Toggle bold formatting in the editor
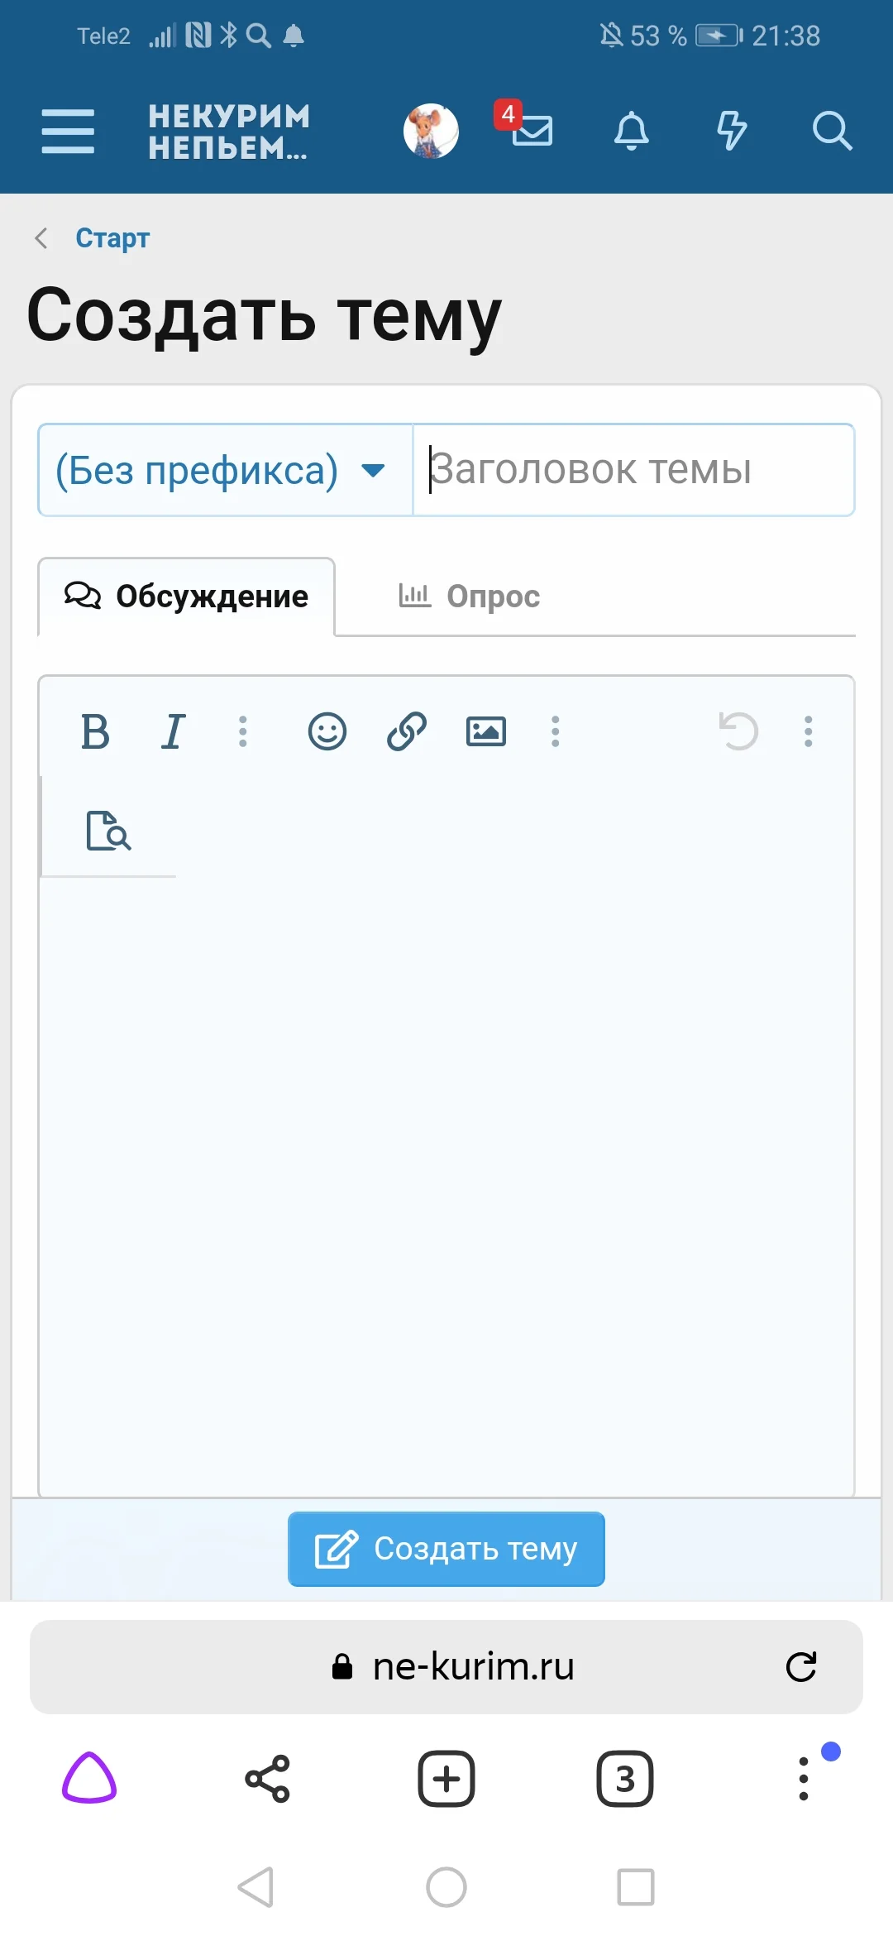The width and height of the screenshot is (893, 1936). (95, 731)
